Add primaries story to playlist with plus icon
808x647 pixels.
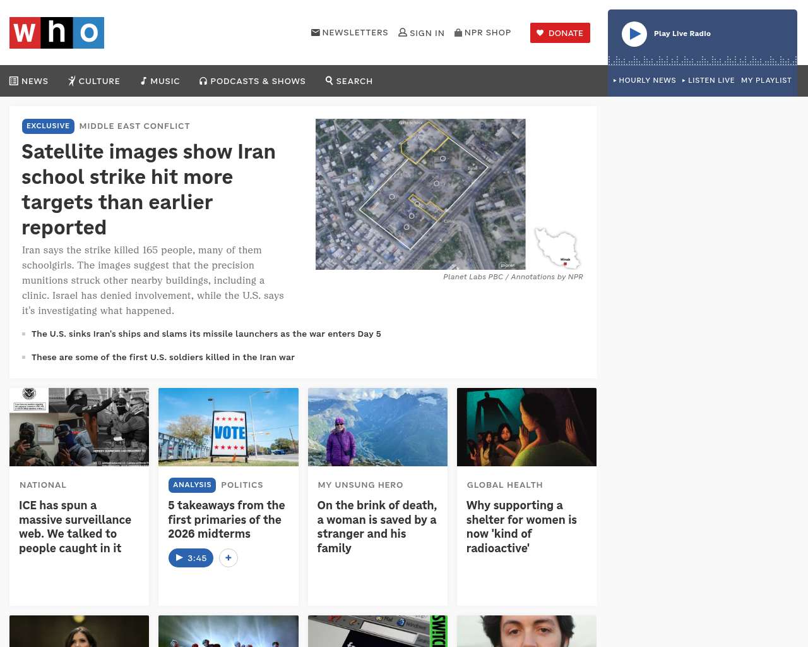click(x=229, y=558)
